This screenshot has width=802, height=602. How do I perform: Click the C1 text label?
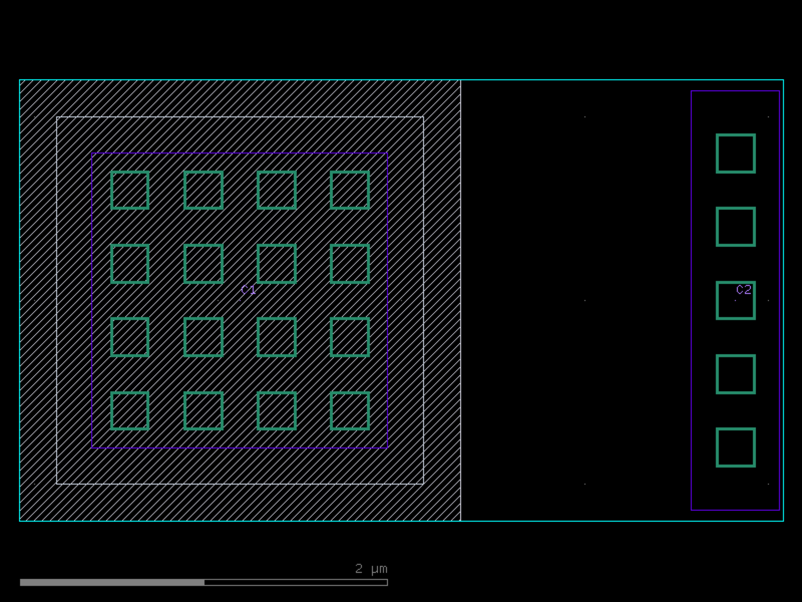[248, 290]
